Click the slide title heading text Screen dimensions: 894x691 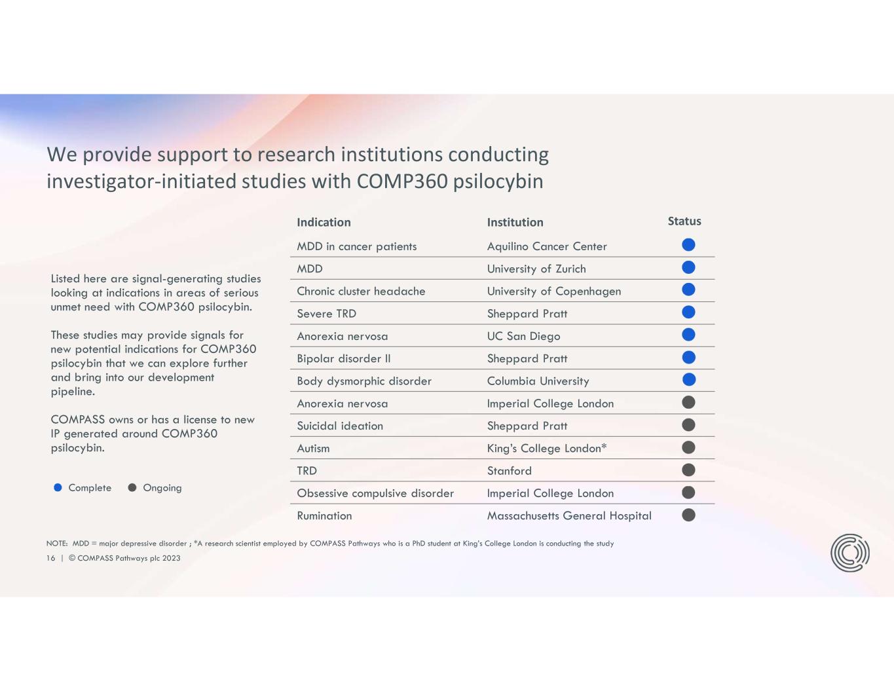click(297, 168)
